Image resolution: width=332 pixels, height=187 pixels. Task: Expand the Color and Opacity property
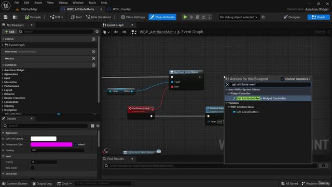pos(3,139)
